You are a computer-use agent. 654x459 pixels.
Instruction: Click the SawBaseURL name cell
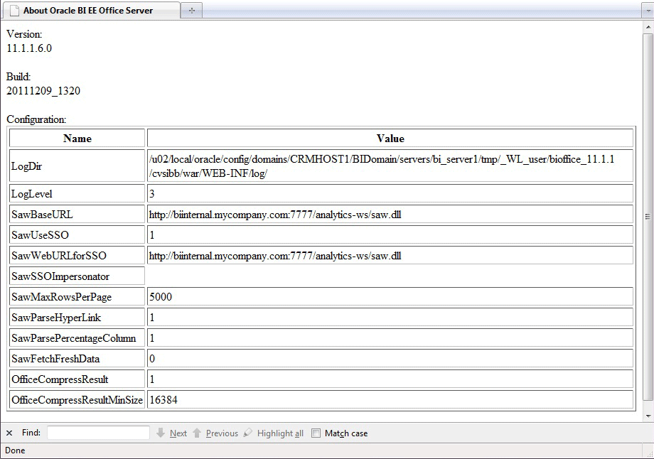(x=77, y=215)
